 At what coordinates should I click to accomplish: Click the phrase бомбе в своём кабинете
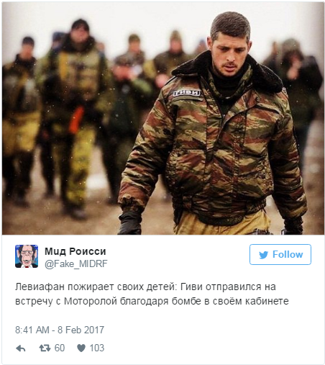click(230, 301)
